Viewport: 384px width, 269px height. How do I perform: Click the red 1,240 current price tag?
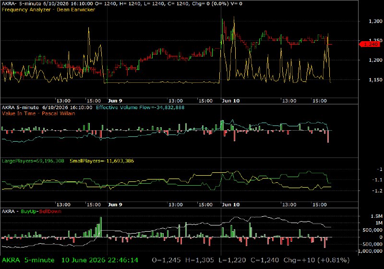pos(370,44)
